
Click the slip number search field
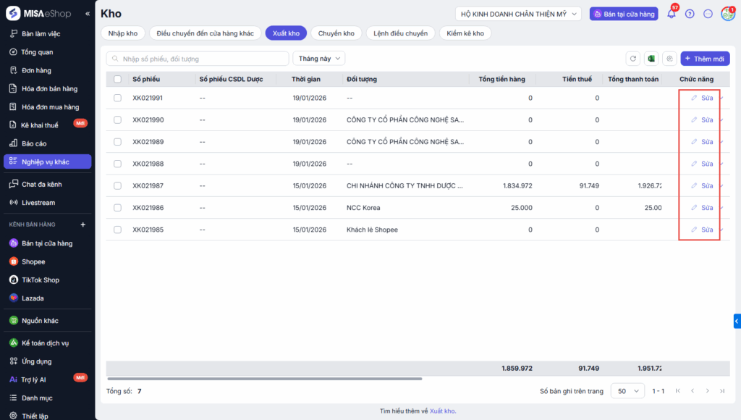click(x=197, y=59)
